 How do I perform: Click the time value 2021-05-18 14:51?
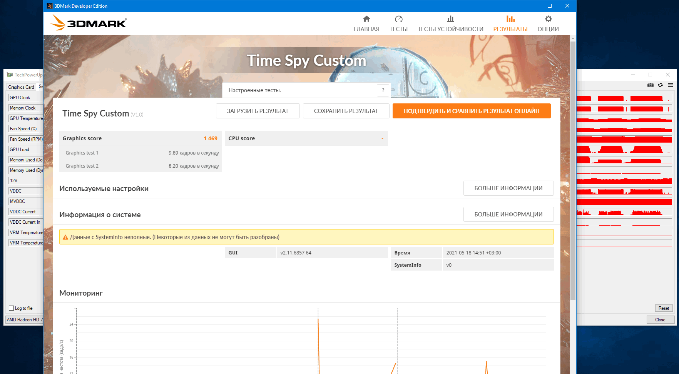tap(473, 253)
